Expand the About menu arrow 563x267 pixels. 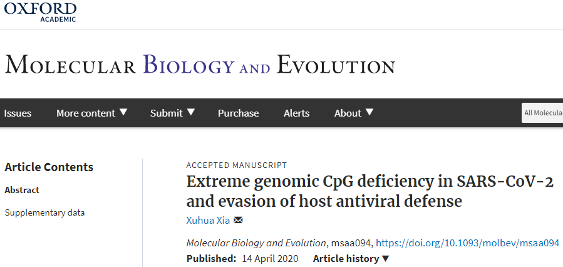point(369,112)
